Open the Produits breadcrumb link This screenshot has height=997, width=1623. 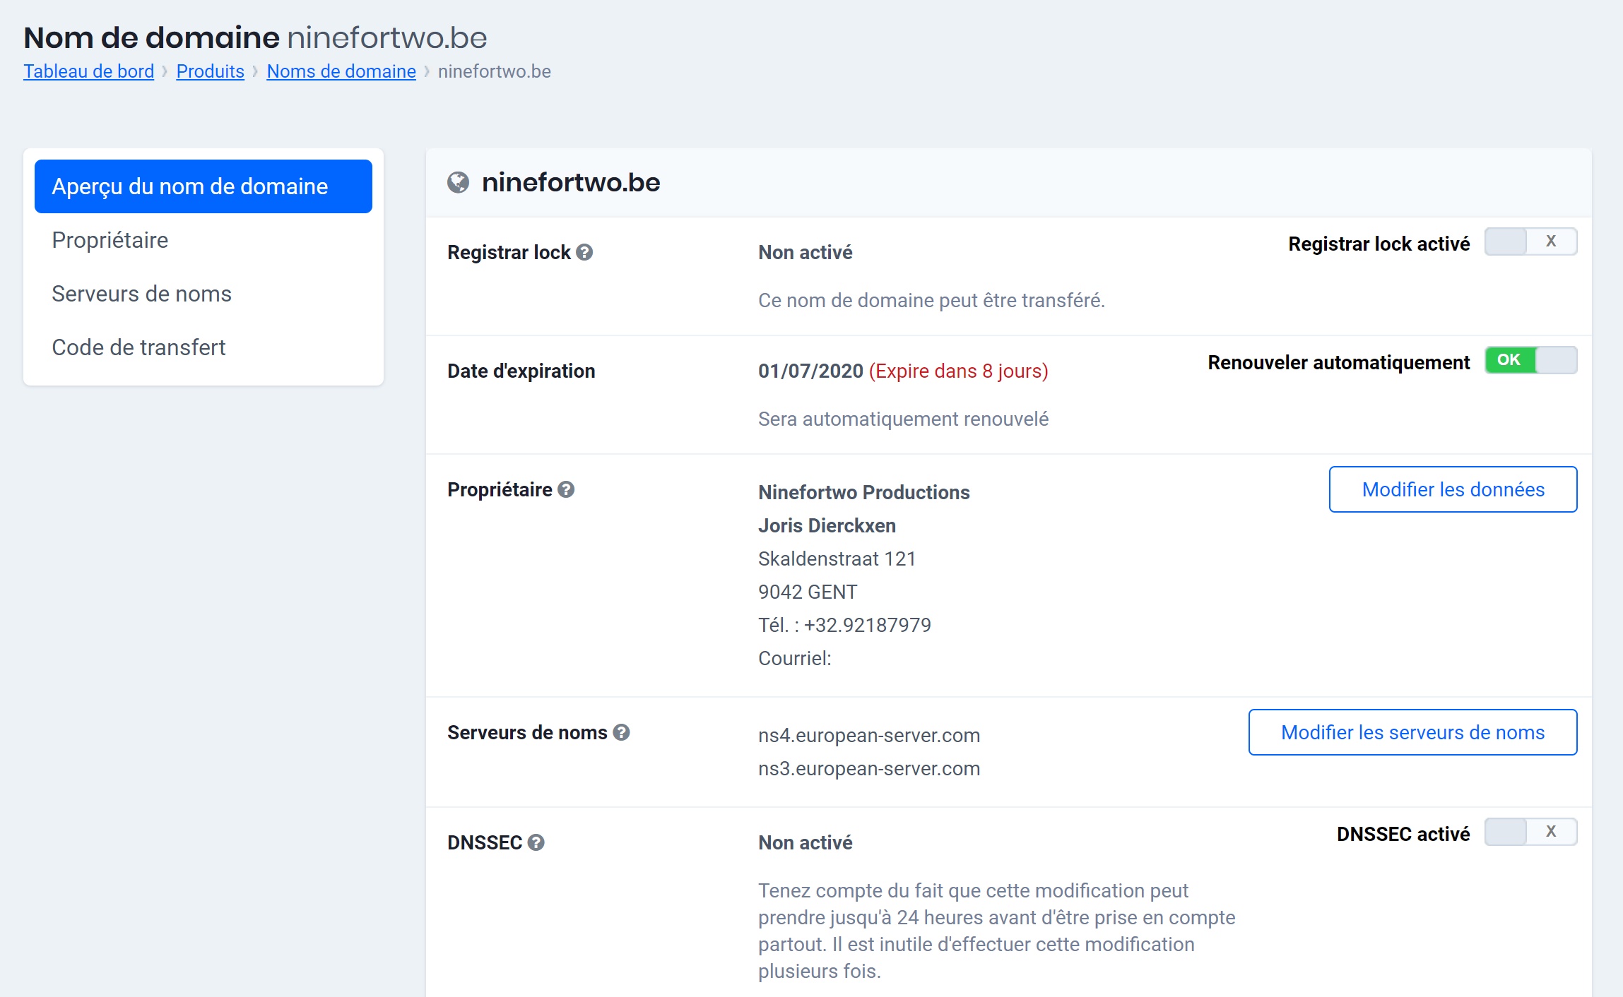(210, 71)
